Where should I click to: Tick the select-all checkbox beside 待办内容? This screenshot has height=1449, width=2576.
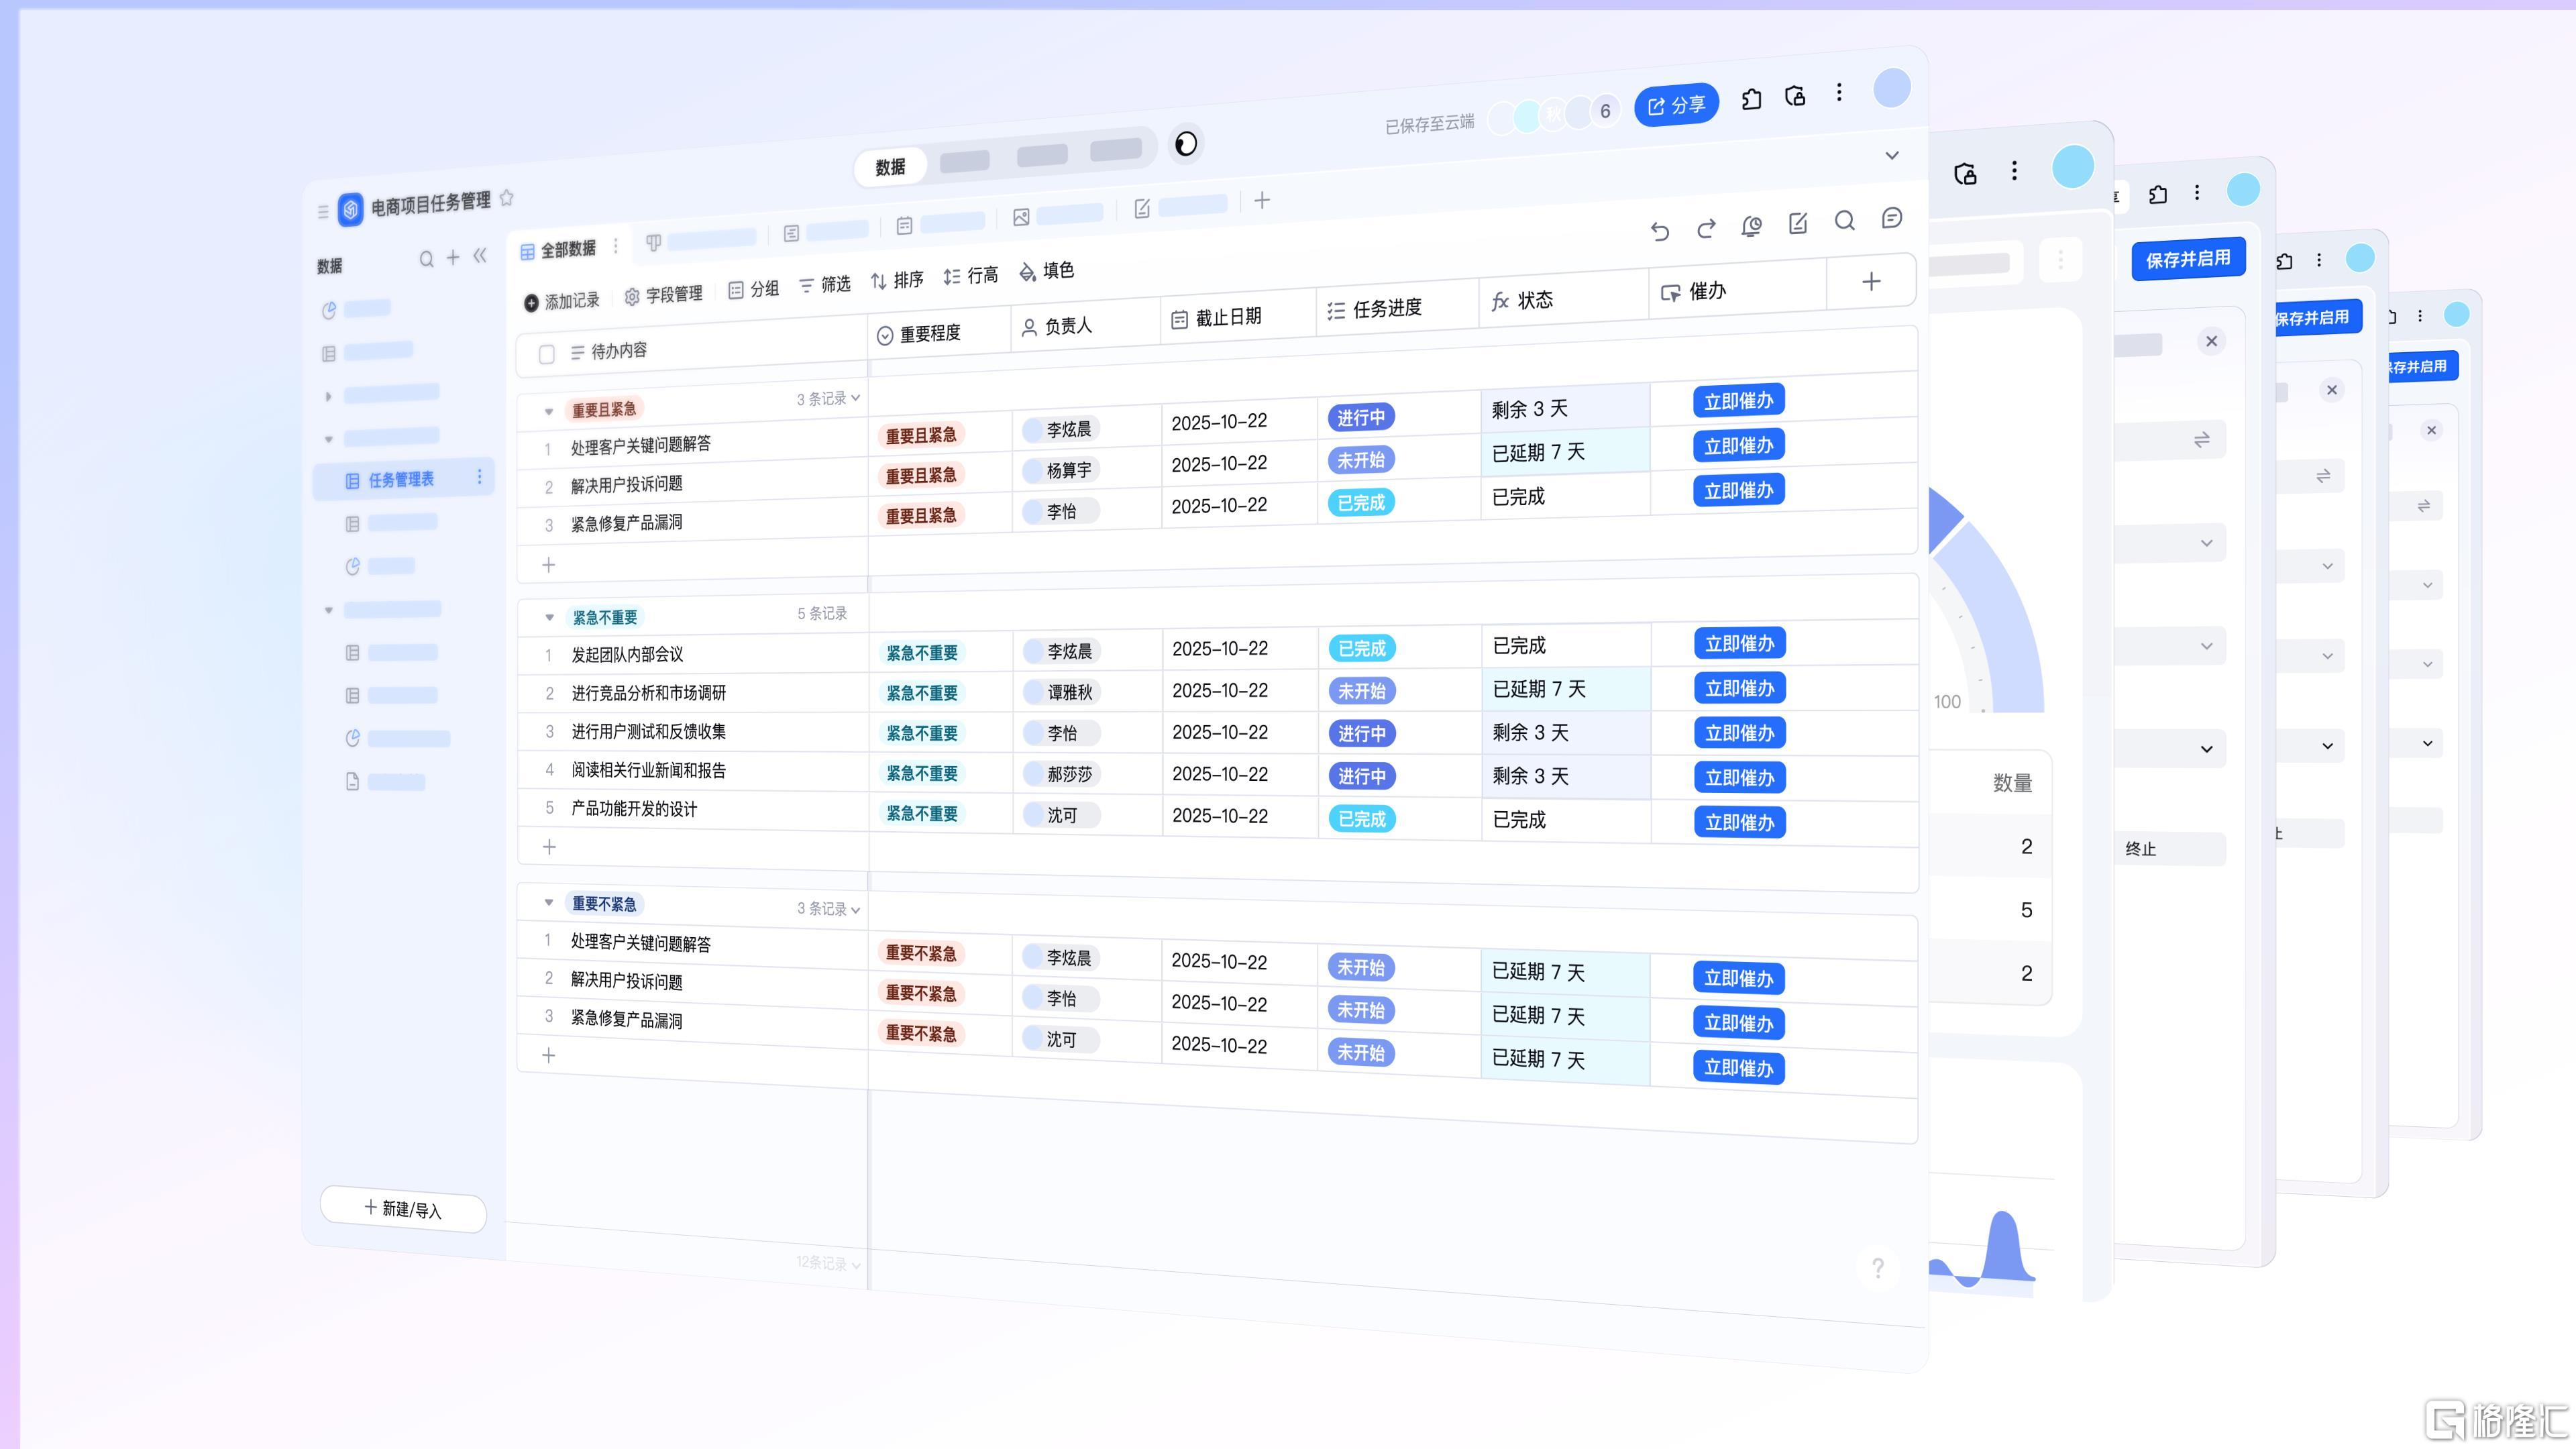(546, 354)
